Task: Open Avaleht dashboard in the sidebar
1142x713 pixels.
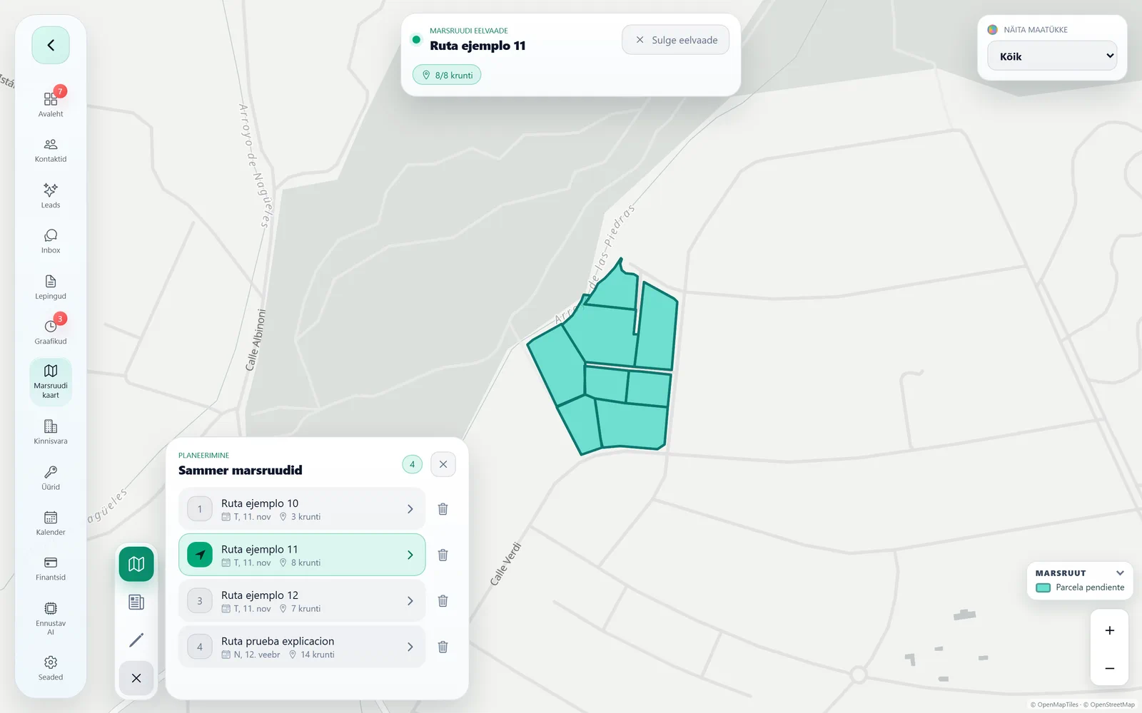Action: (51, 103)
